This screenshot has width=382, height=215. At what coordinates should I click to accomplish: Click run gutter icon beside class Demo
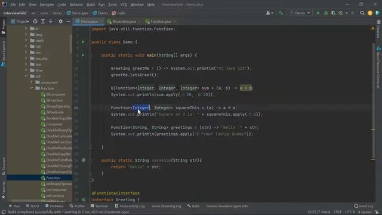(x=83, y=42)
